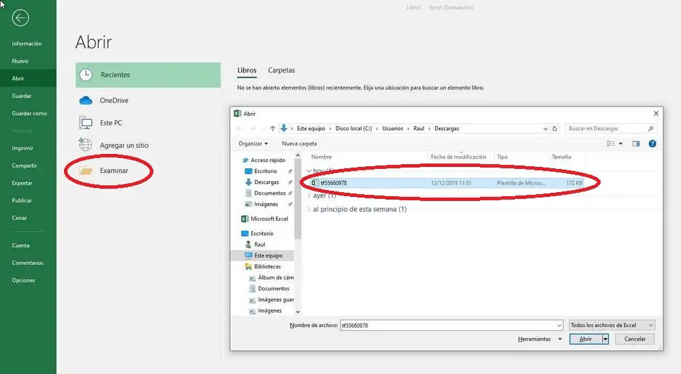Open the Nombre de archivo dropdown
Viewport: 681px width, 374px height.
559,326
